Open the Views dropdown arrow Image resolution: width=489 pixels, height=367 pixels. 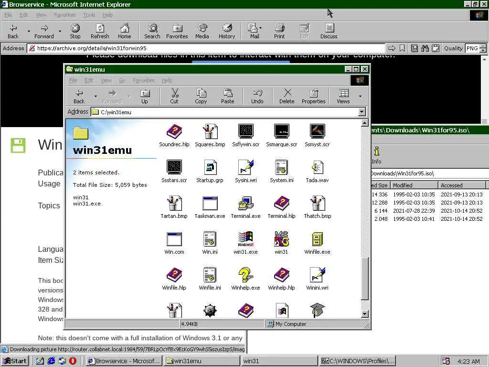pyautogui.click(x=361, y=96)
